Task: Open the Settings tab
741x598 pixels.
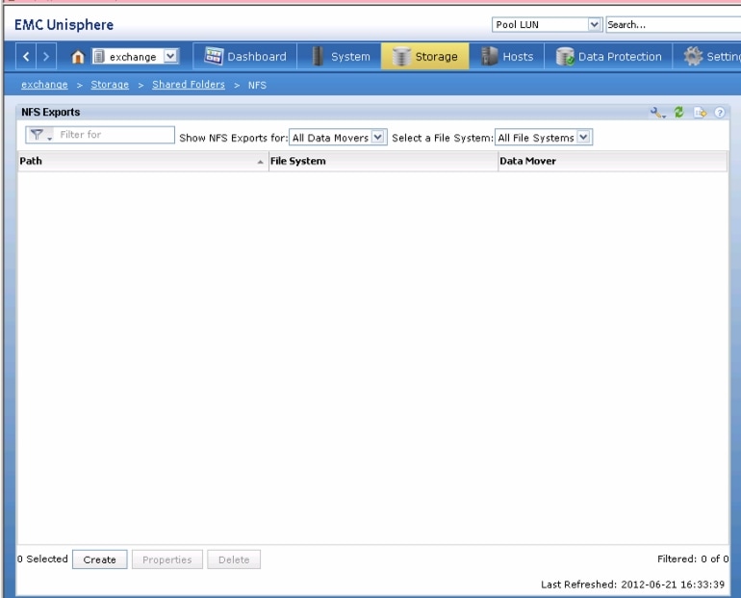Action: pyautogui.click(x=707, y=56)
